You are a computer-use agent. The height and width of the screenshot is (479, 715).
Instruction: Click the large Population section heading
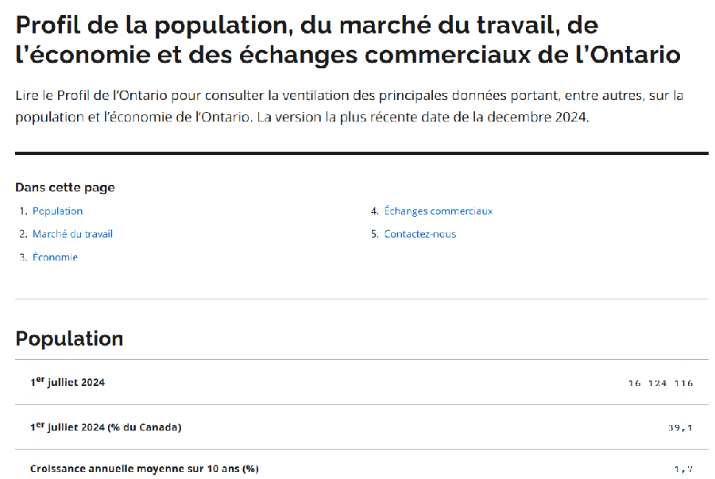coord(69,338)
